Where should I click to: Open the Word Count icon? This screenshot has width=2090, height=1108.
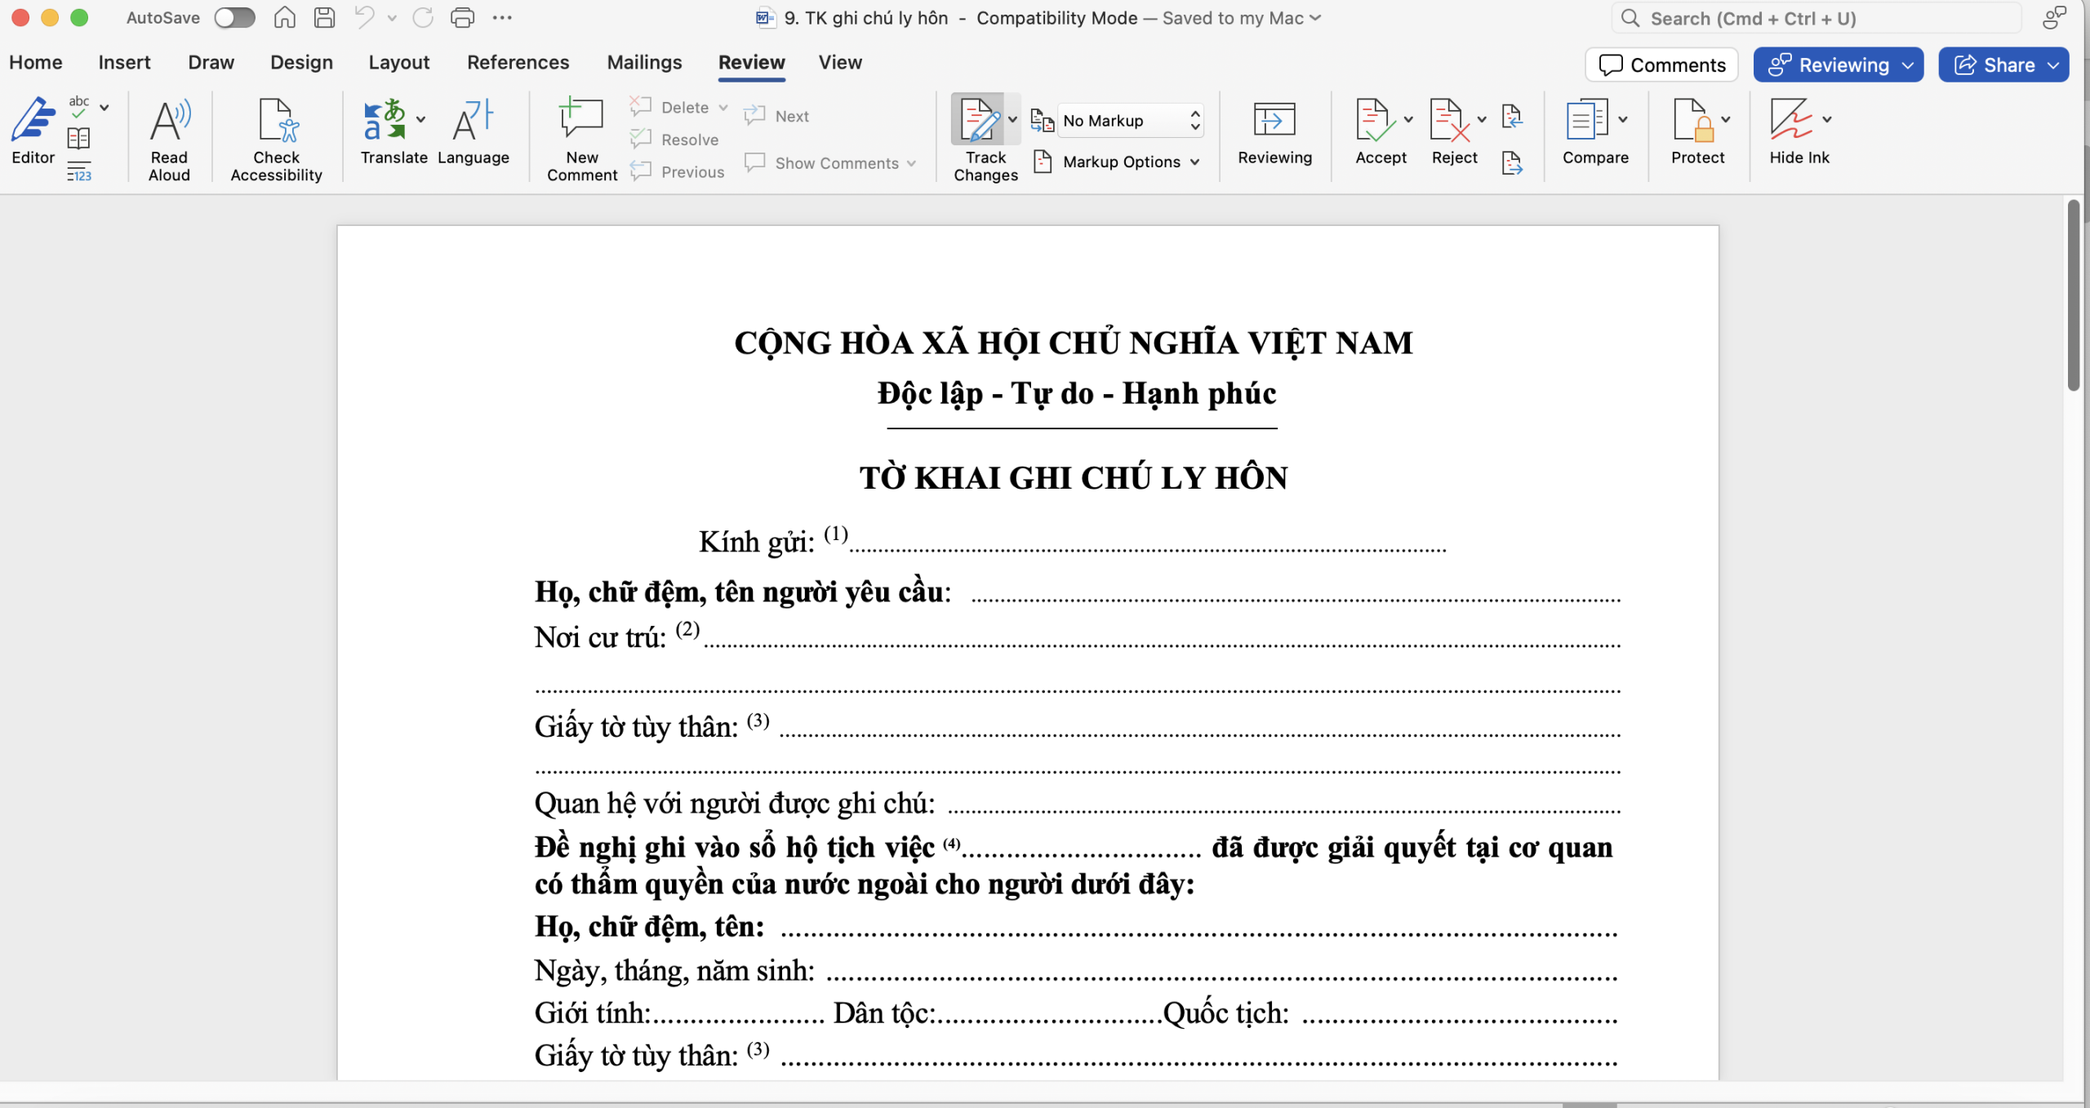[x=78, y=171]
